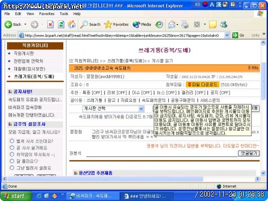Viewport: 268px width, 201px height.
Task: Open Favorites star toolbar button
Action: pos(116,25)
